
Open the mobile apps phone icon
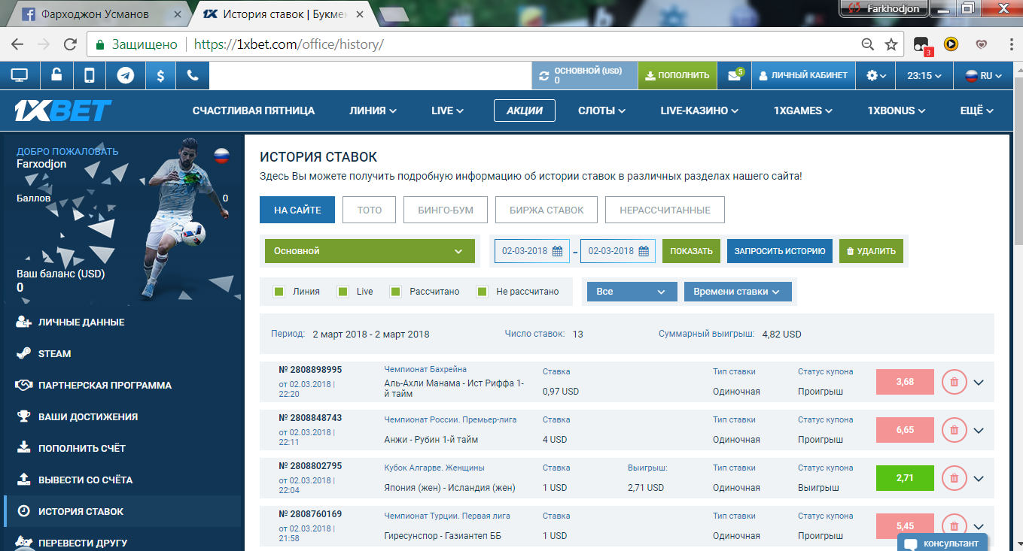pyautogui.click(x=90, y=75)
